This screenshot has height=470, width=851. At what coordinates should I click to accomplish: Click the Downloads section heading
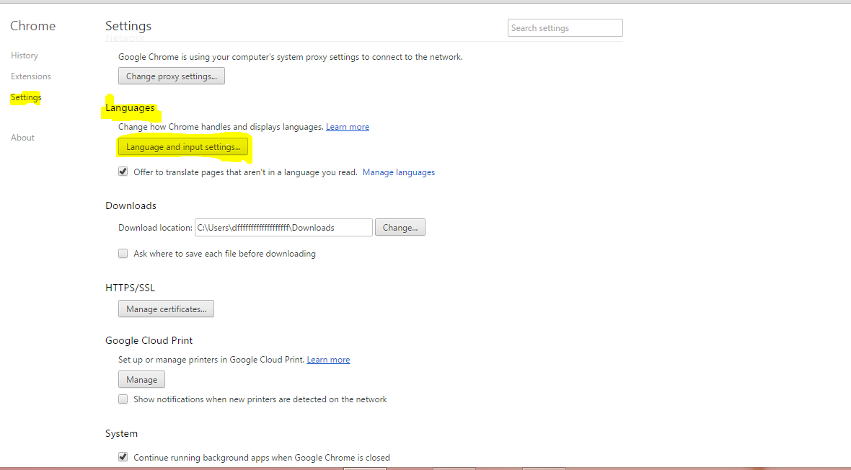click(131, 206)
